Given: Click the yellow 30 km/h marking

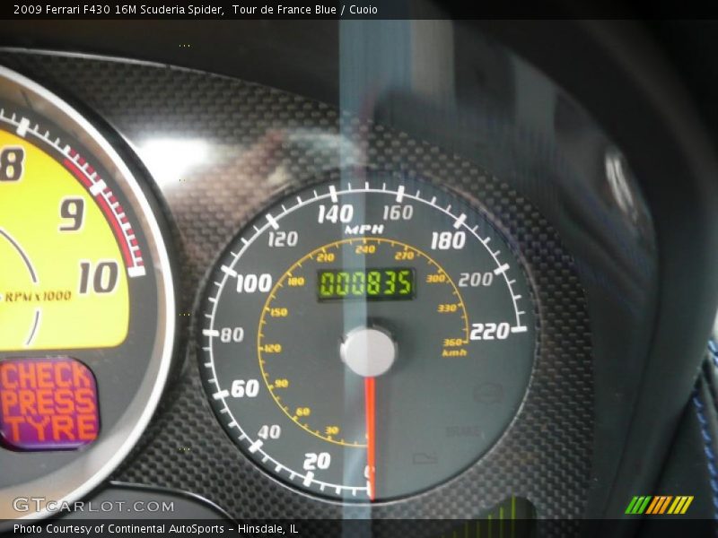Looking at the screenshot, I should point(331,430).
